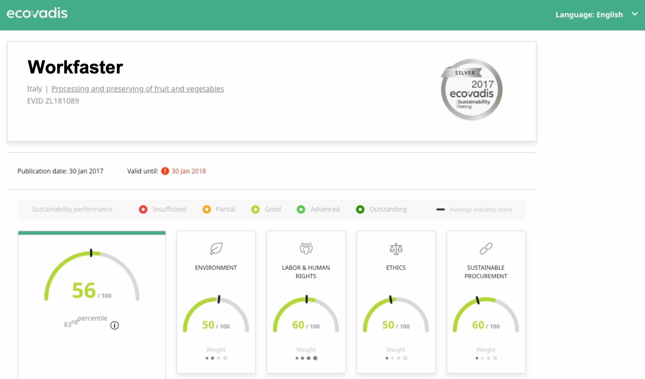Viewport: 645px width, 379px height.
Task: Click the Labor & Human Rights 60 / 100 gauge
Action: 306,314
